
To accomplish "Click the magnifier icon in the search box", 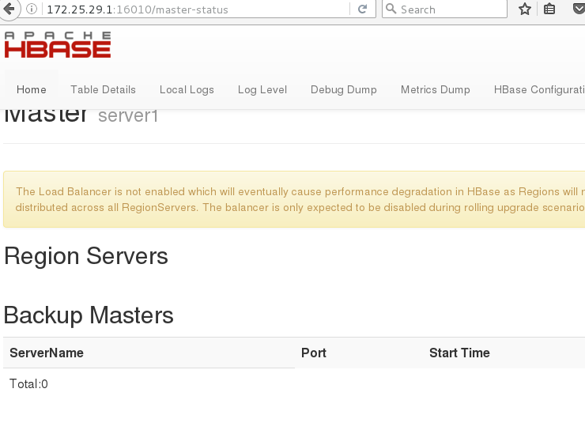I will tap(391, 9).
